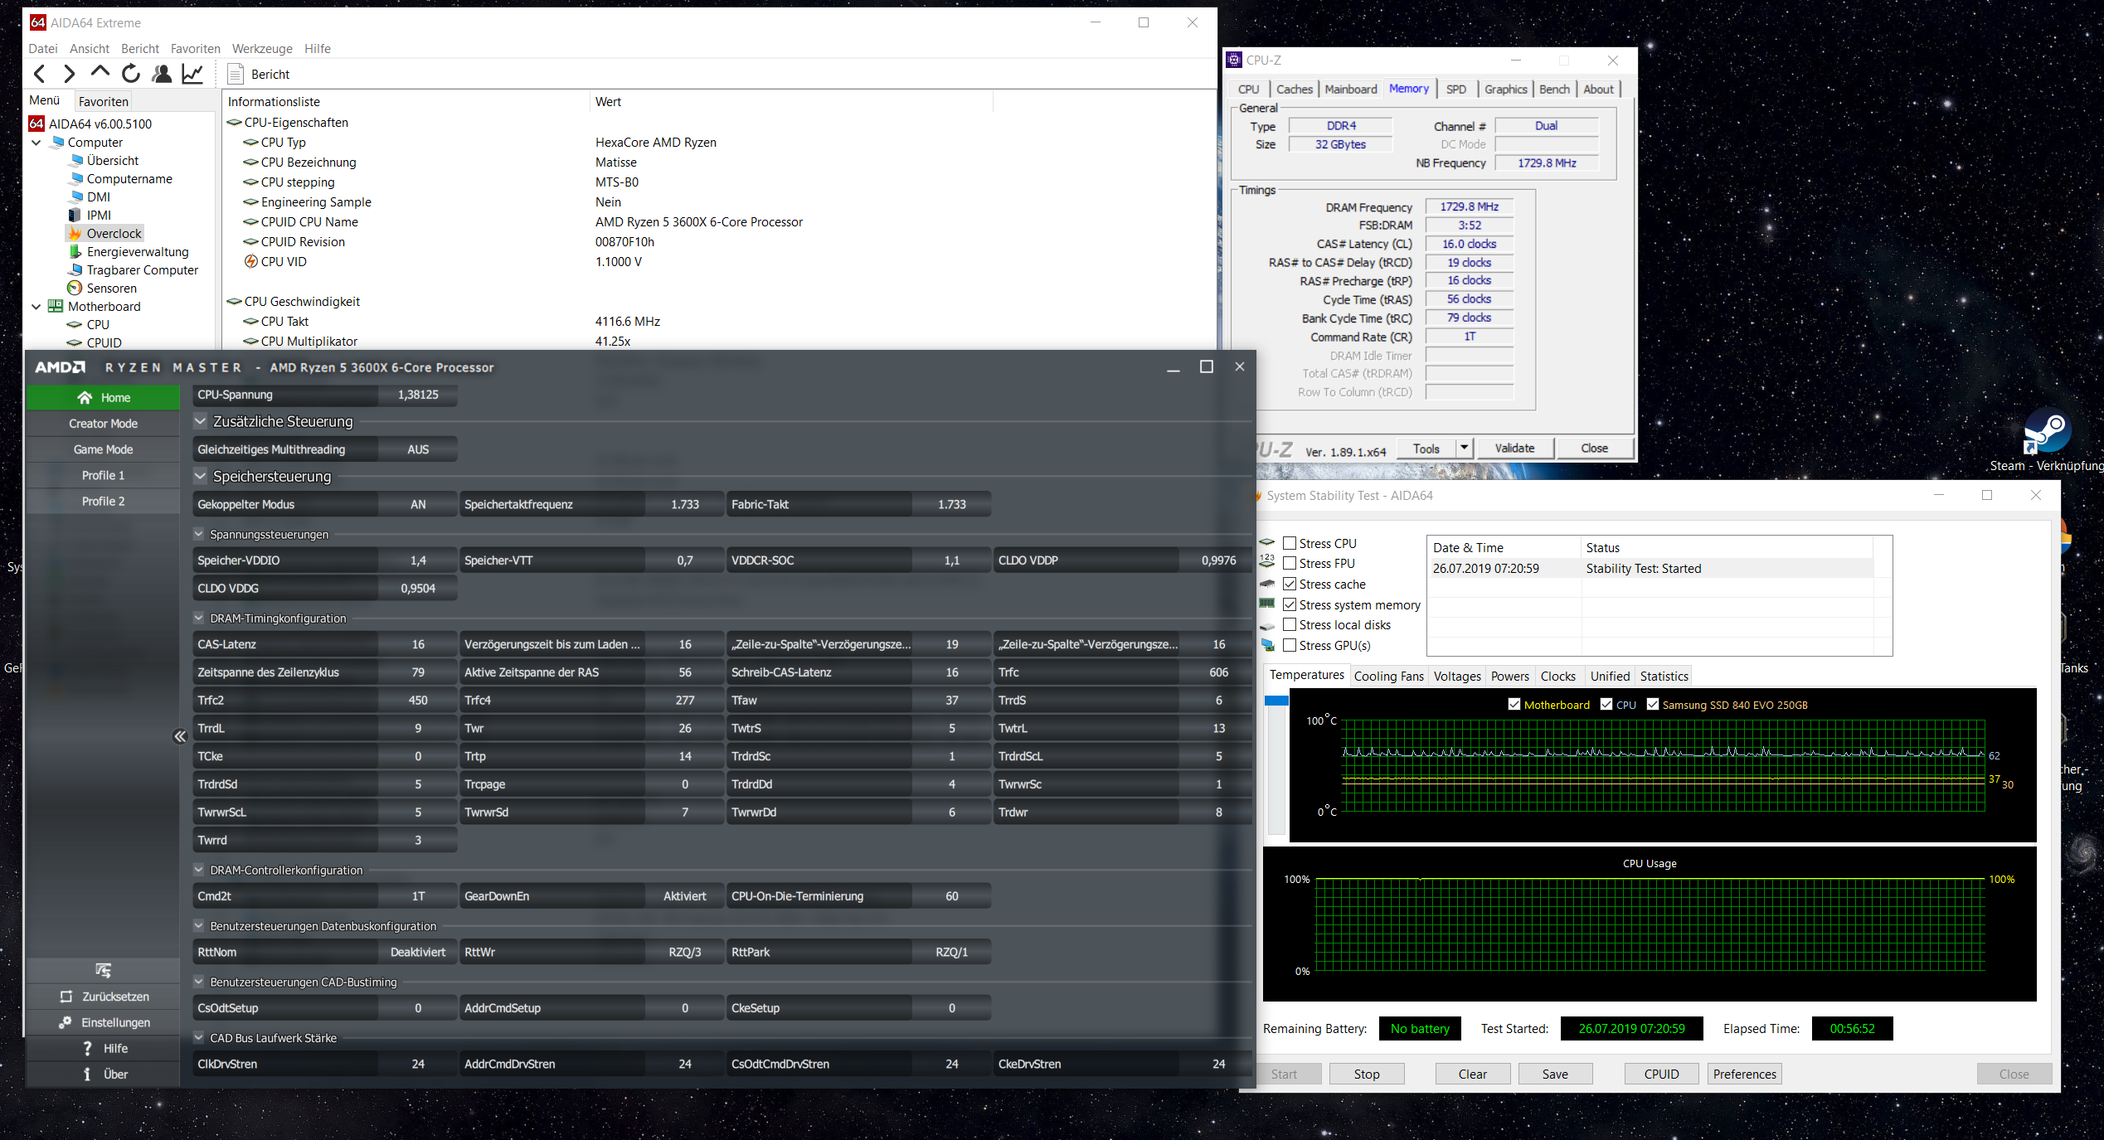Open the CPU-Z Tools dropdown arrow
Viewport: 2104px width, 1140px height.
1464,448
